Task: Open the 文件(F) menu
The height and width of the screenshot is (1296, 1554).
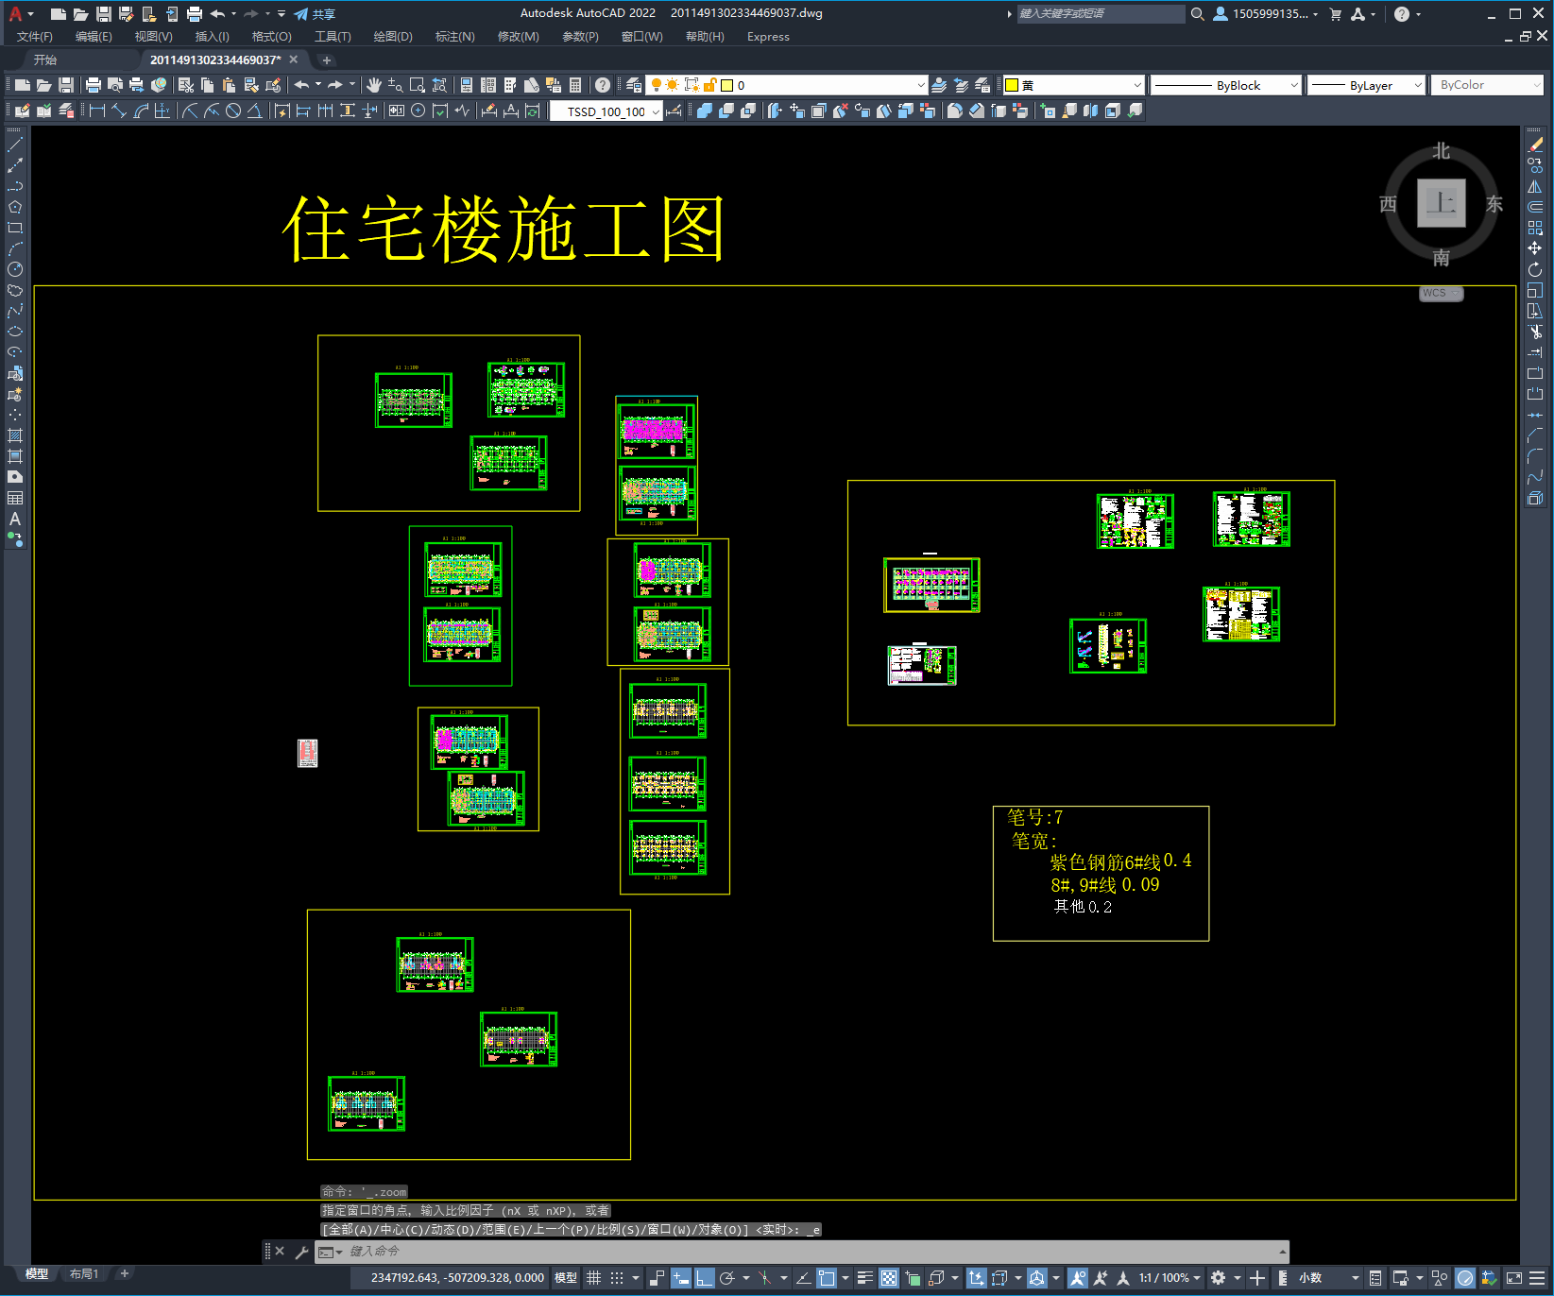Action: (35, 37)
